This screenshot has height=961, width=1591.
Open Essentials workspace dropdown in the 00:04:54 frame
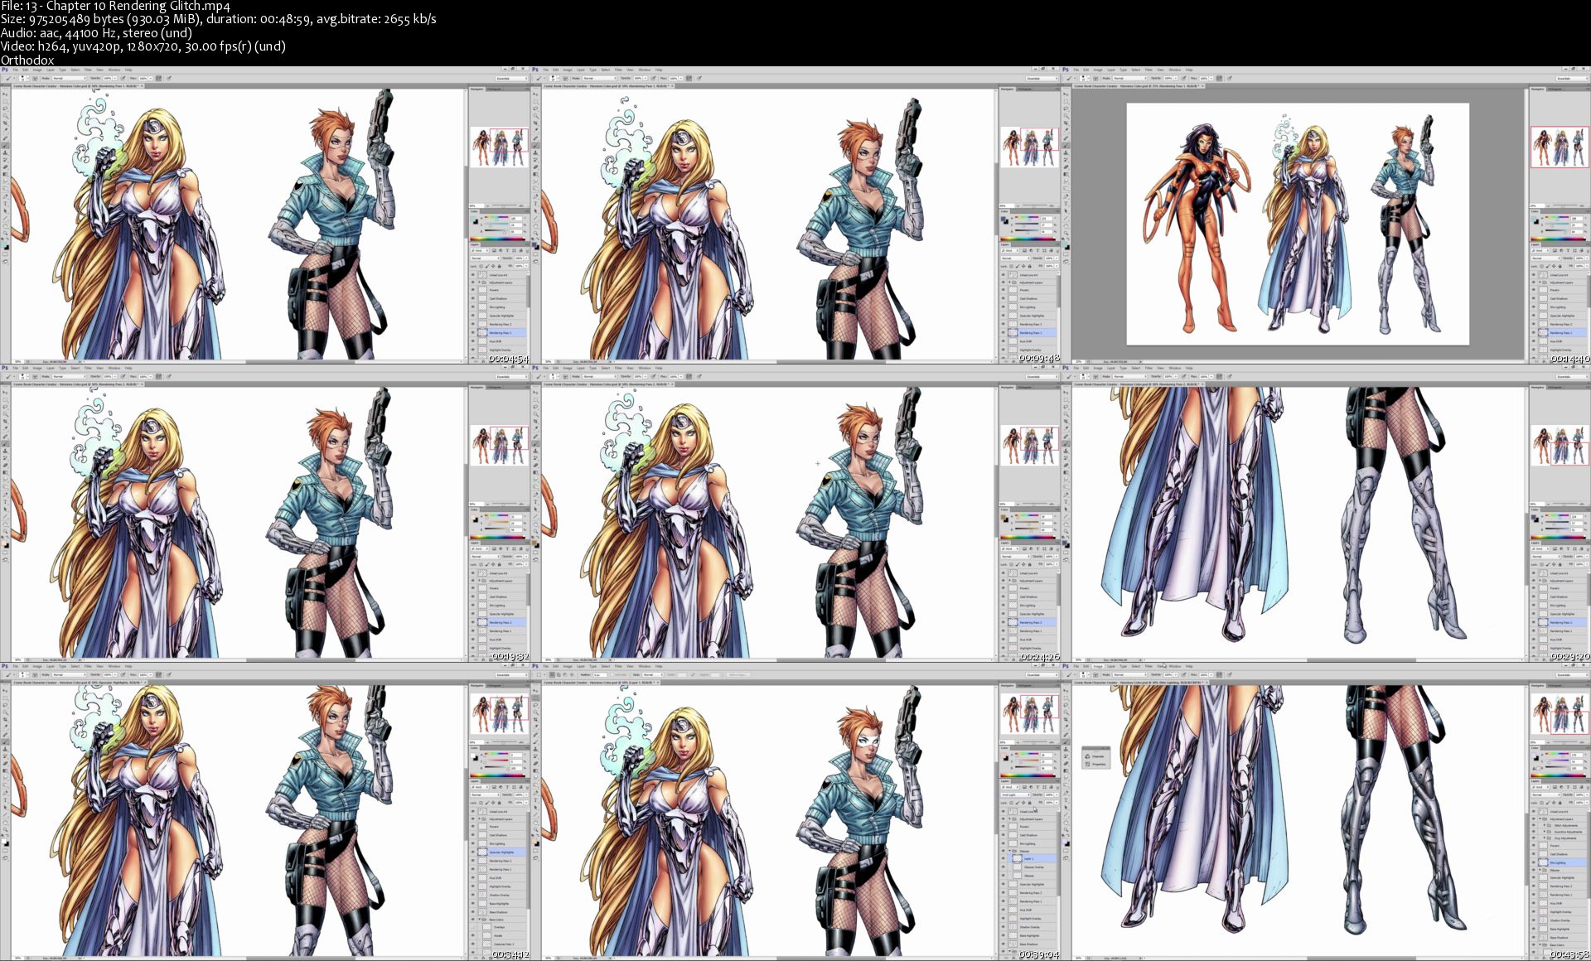(x=511, y=79)
